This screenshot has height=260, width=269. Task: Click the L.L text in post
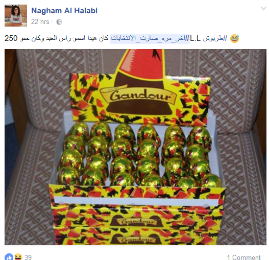195,38
